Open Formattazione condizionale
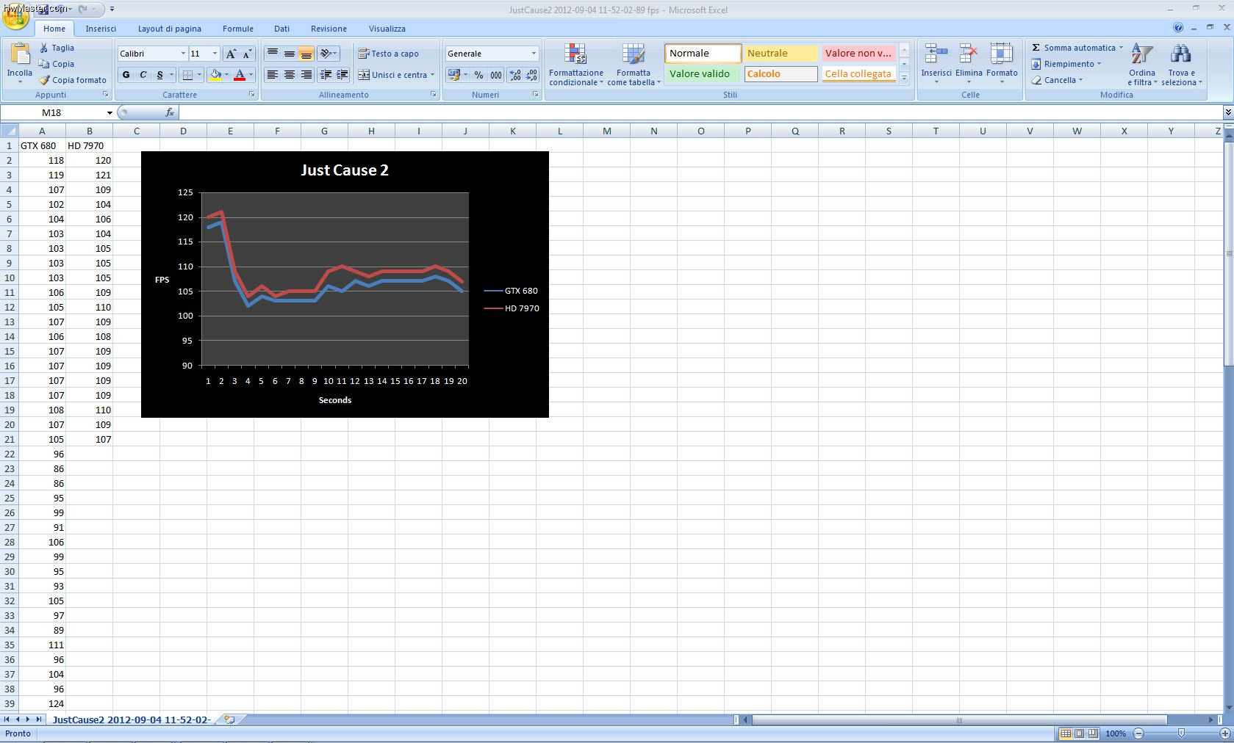The image size is (1234, 743). coord(575,65)
